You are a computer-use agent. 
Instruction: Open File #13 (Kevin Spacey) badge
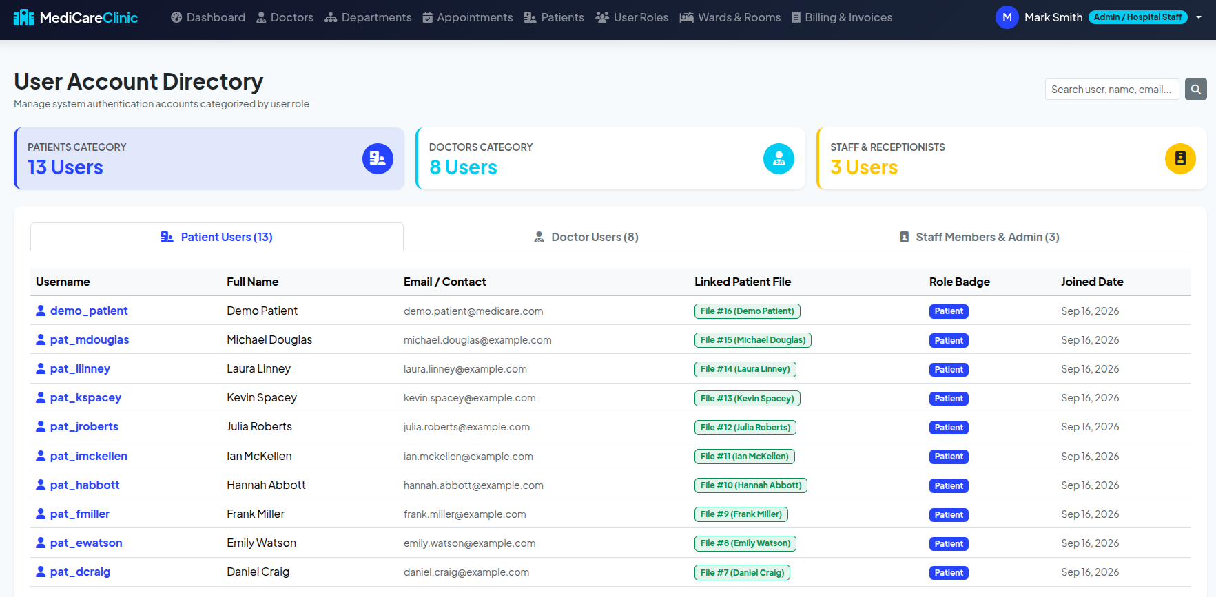pos(748,398)
